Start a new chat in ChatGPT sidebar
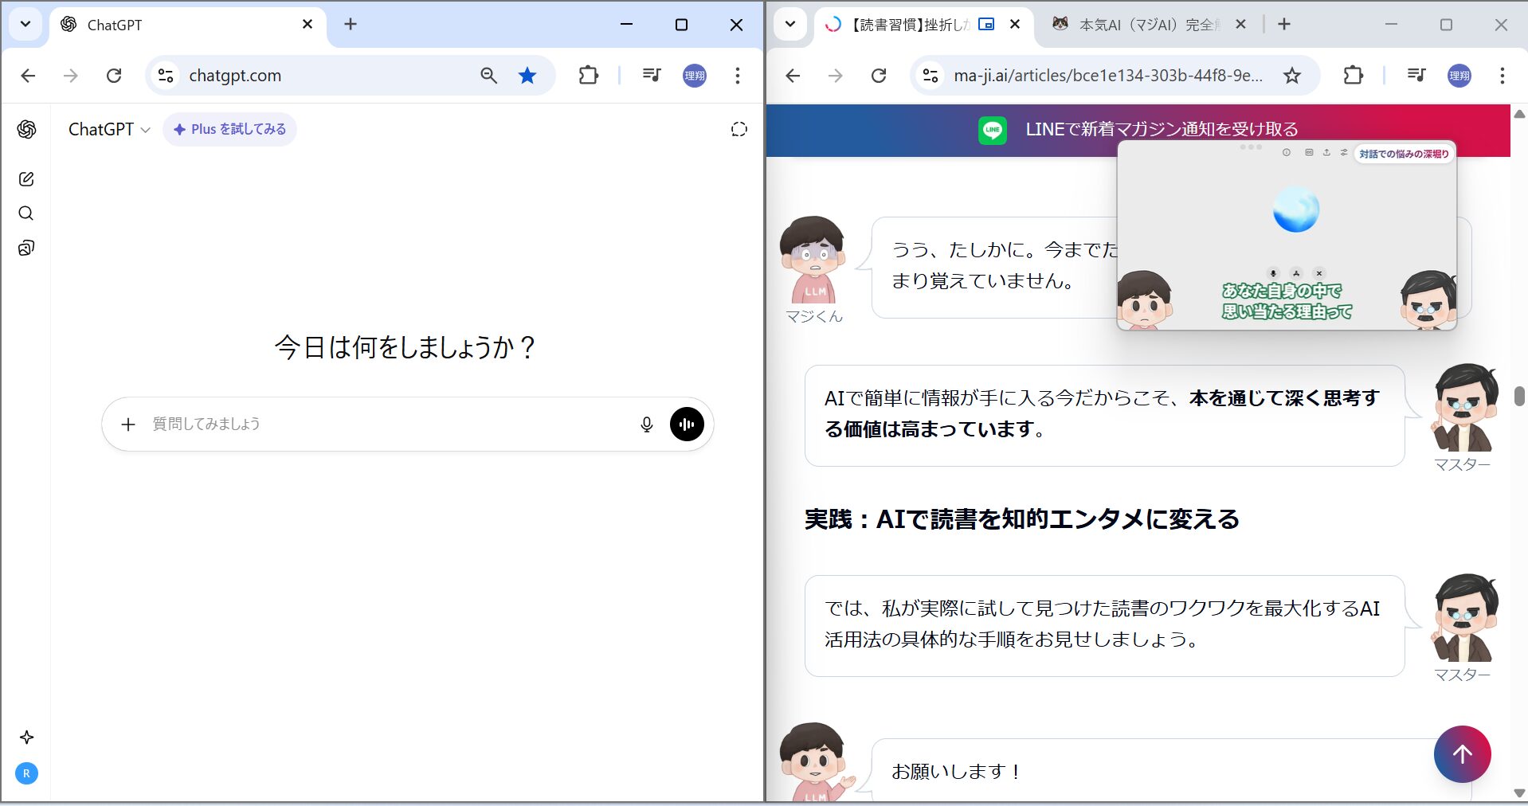Viewport: 1528px width, 806px height. pos(26,179)
